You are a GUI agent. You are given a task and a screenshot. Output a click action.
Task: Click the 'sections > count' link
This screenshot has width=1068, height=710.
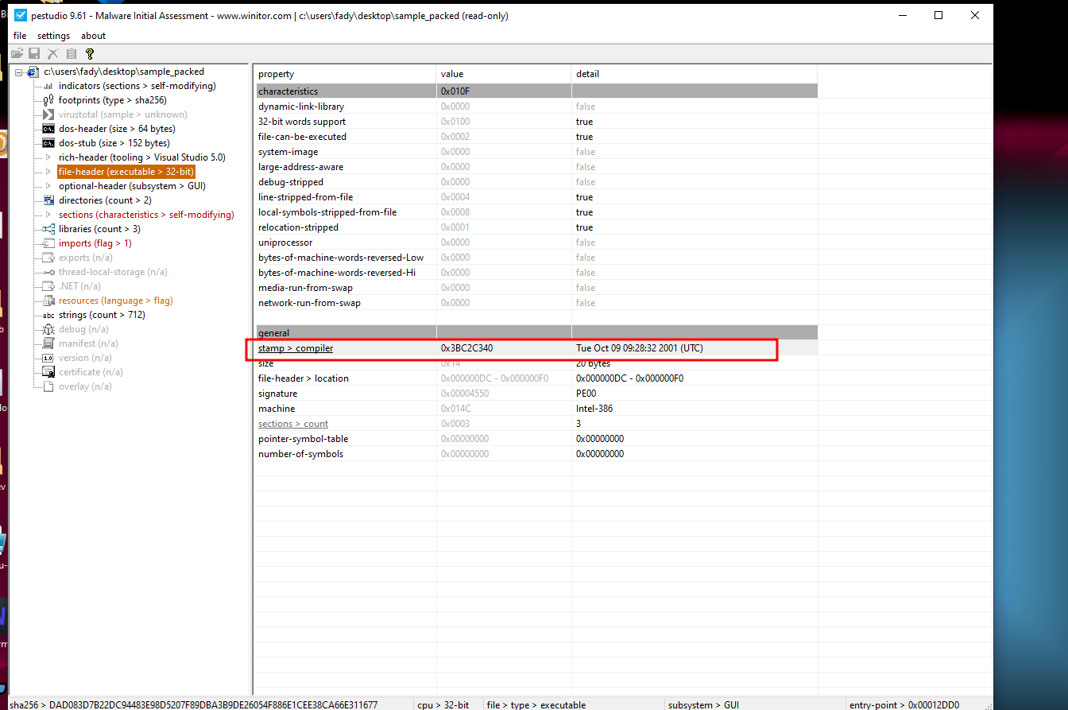[293, 424]
